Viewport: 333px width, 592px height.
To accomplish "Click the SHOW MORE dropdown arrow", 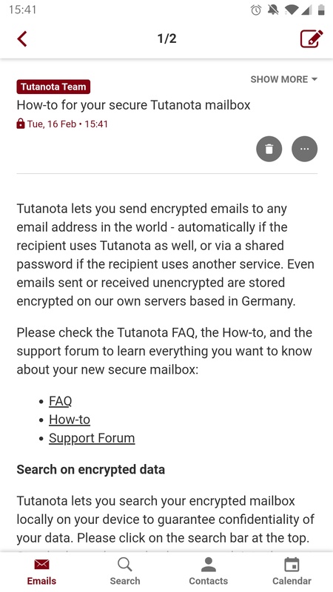I will (314, 79).
